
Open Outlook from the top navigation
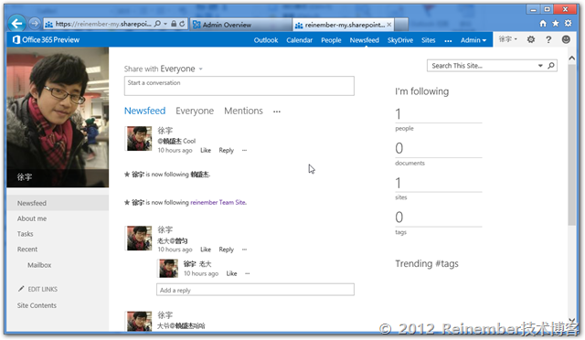(x=266, y=40)
